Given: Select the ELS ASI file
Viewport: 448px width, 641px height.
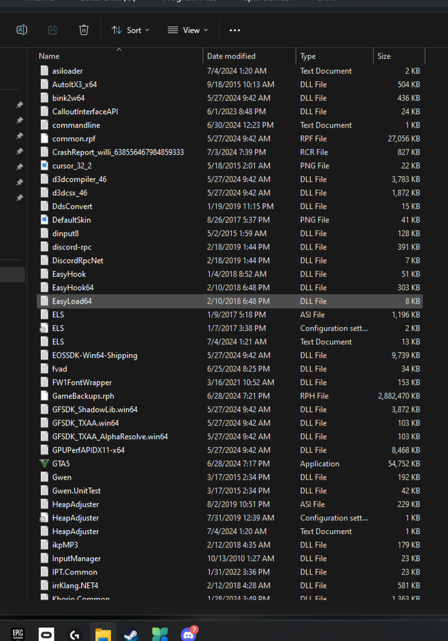Looking at the screenshot, I should tap(230, 315).
